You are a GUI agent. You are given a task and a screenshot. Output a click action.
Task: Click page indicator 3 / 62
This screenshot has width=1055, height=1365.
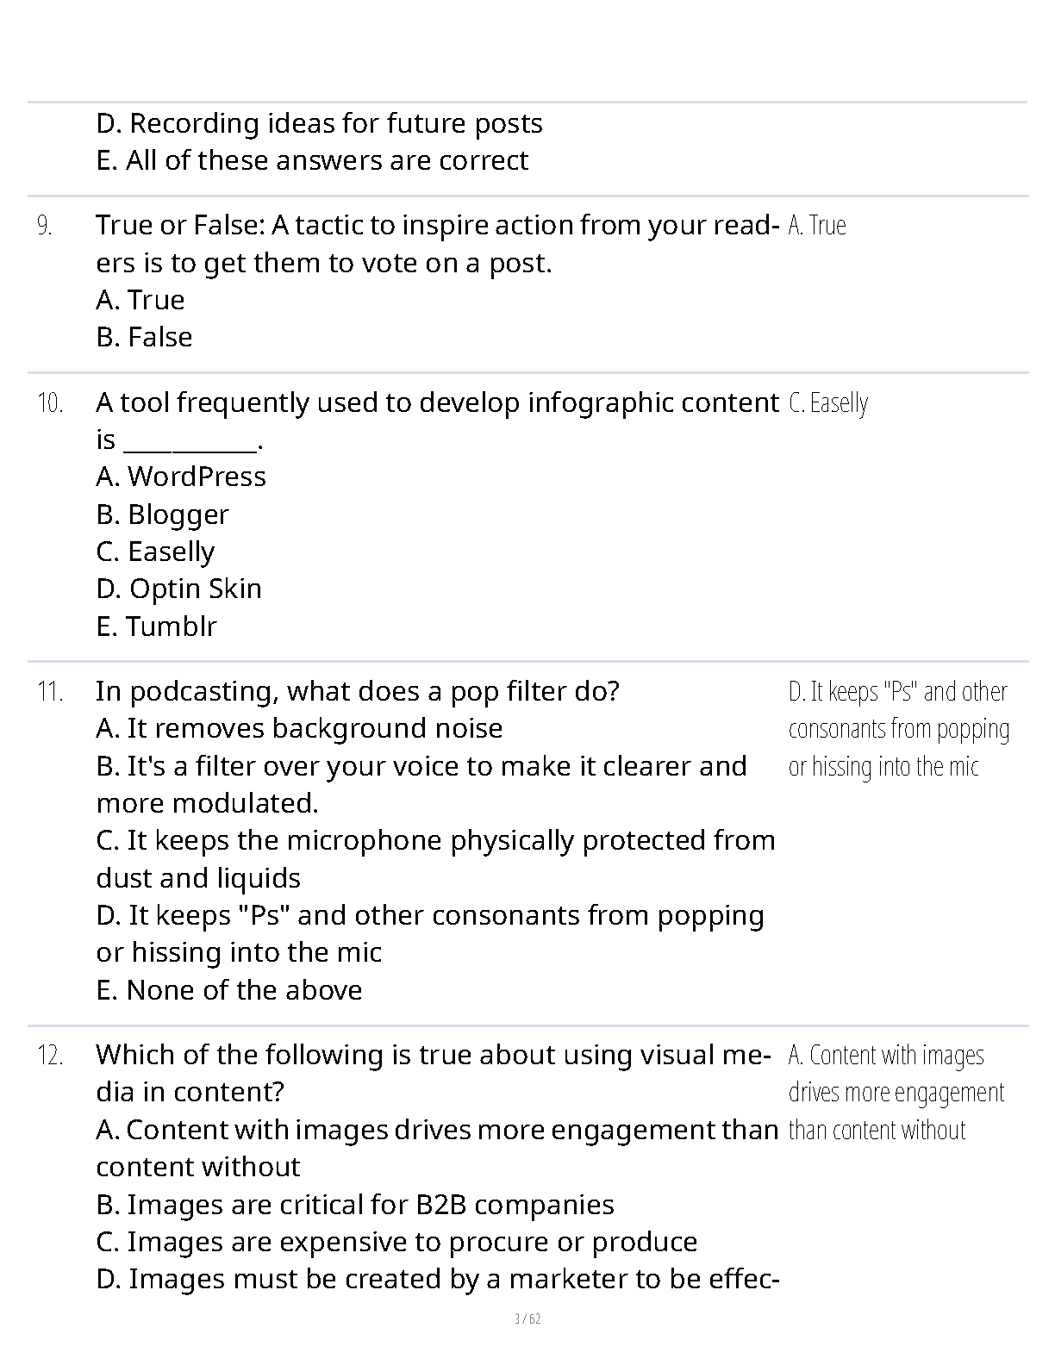(527, 1318)
